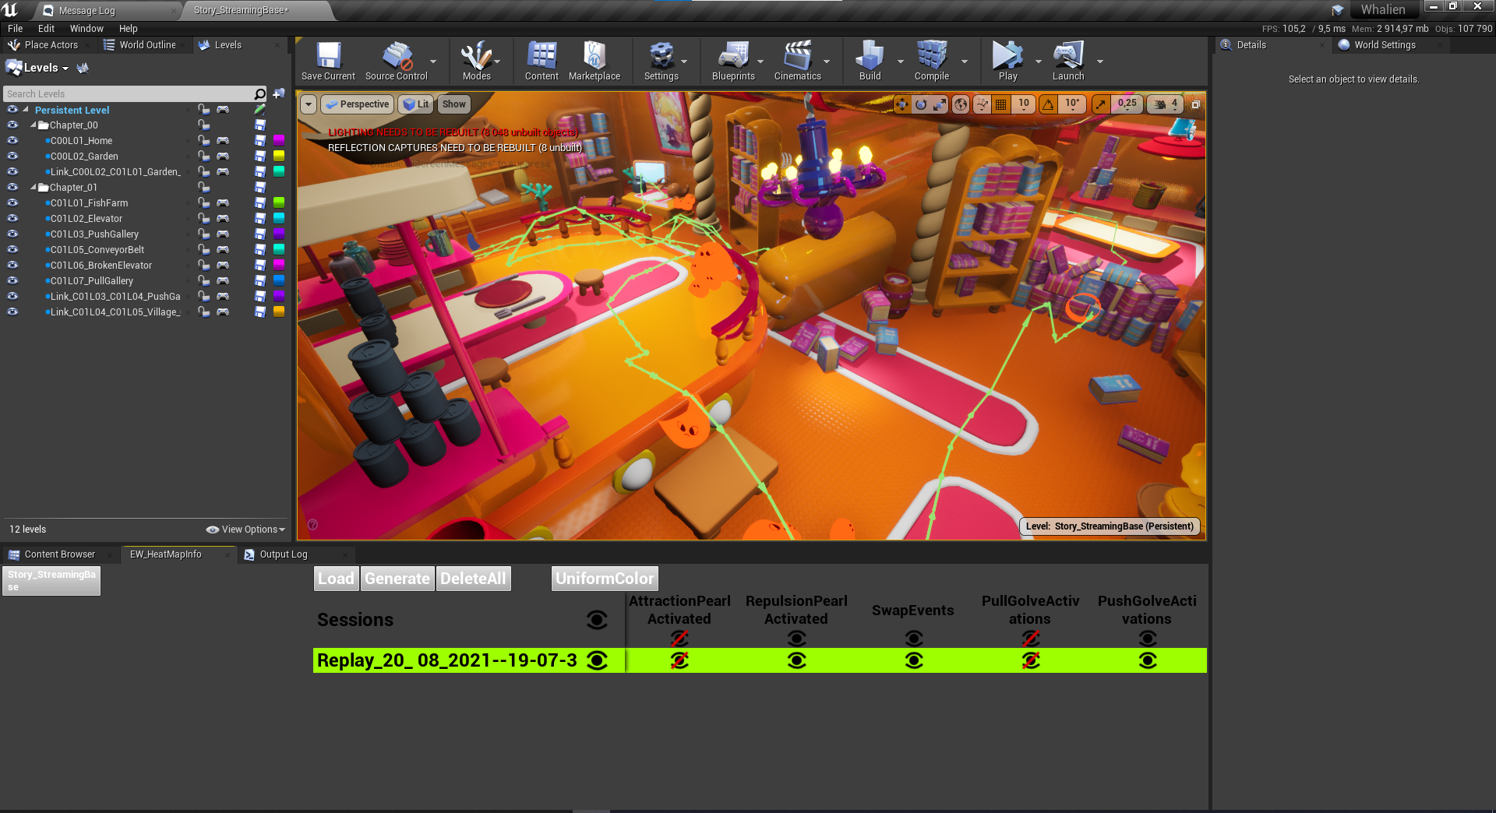Click the UniformColor button
This screenshot has width=1496, height=813.
(605, 579)
